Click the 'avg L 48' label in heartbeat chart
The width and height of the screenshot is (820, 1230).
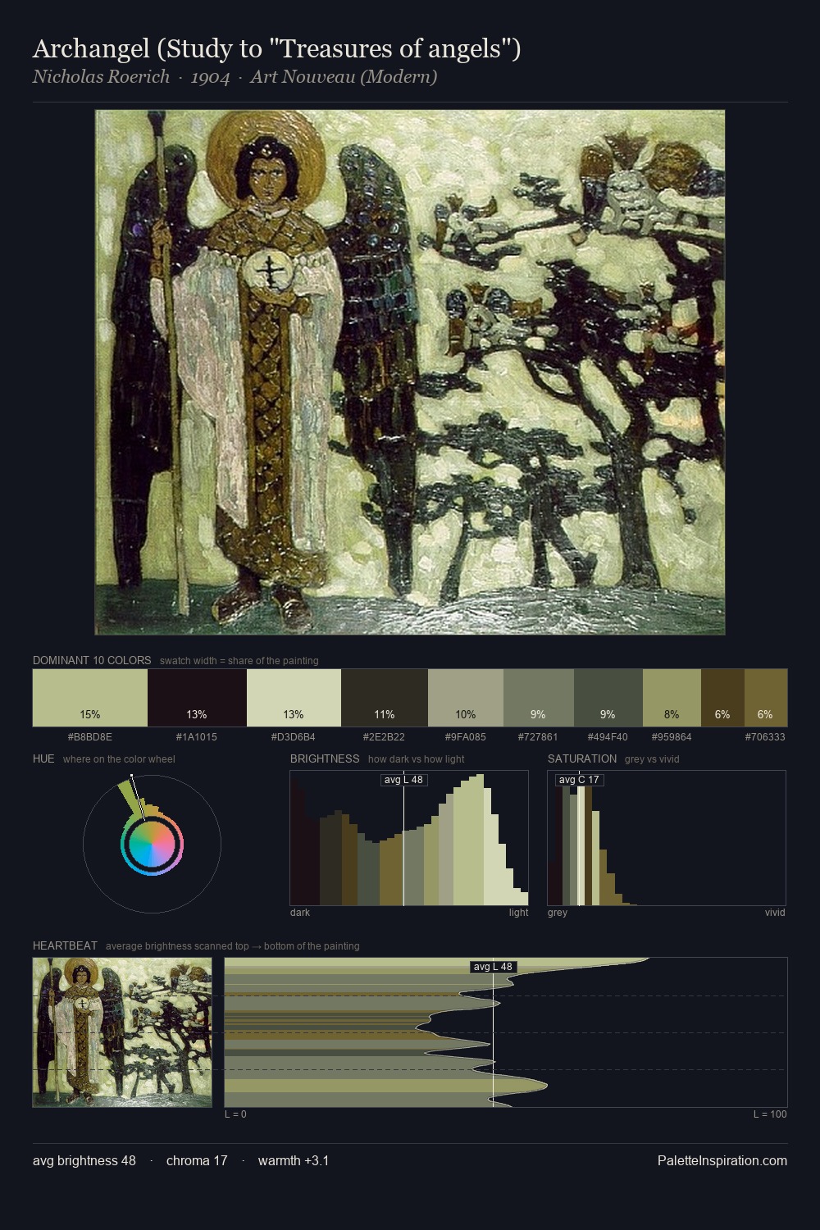coord(493,967)
